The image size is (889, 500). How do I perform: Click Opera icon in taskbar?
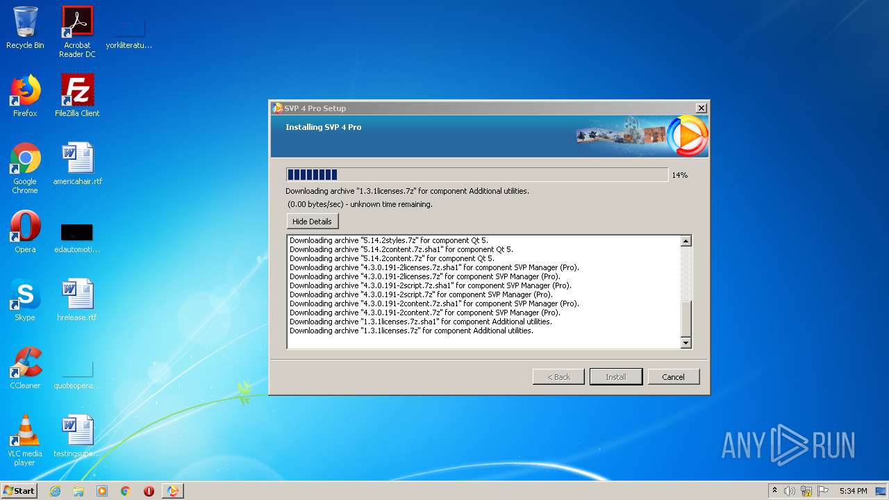[149, 491]
